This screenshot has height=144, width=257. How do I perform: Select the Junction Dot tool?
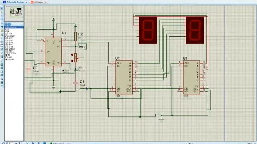point(2,16)
